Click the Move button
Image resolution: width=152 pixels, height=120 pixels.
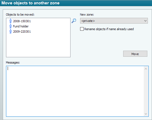tap(135, 54)
